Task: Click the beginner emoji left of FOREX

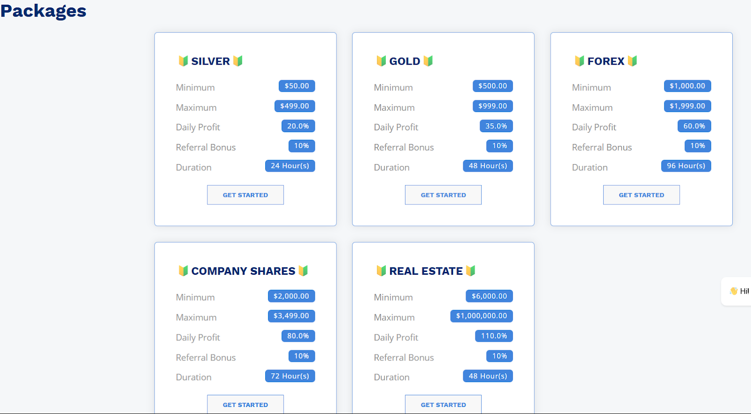Action: click(x=580, y=61)
